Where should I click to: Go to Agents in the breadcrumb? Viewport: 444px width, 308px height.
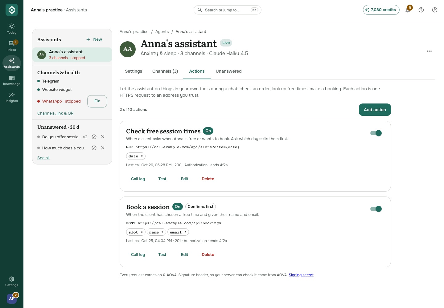tap(162, 31)
